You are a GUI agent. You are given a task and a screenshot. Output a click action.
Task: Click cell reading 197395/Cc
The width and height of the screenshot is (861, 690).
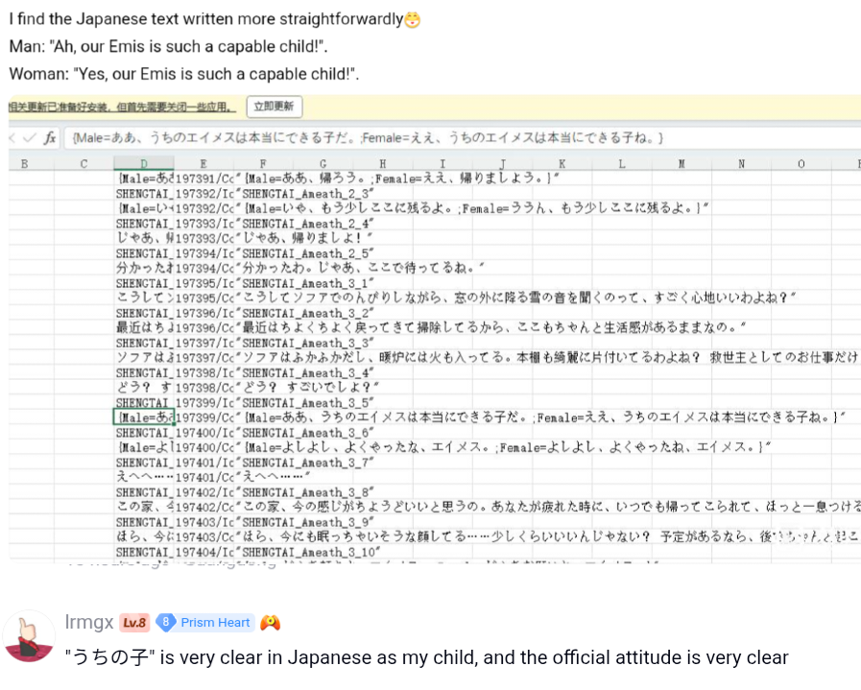tap(204, 297)
